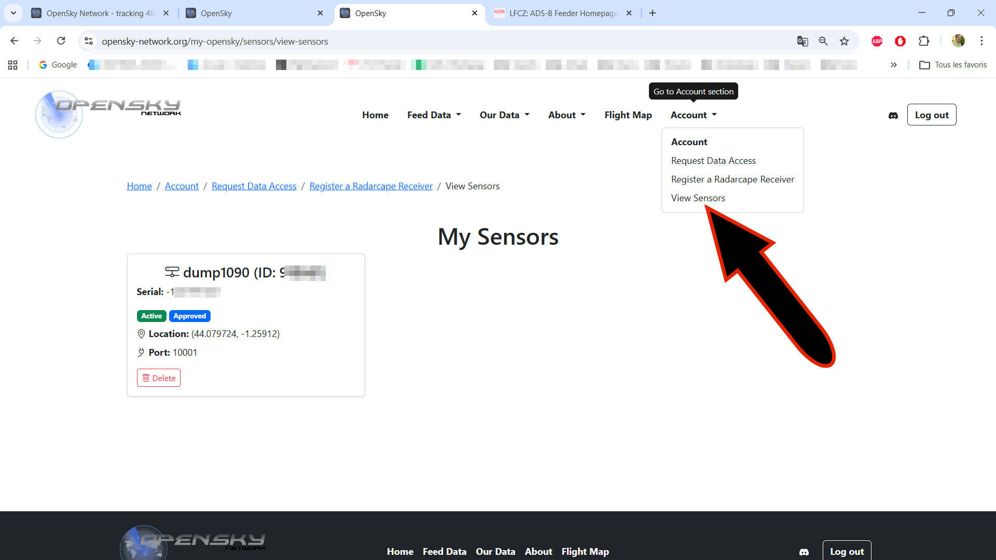Click the red shield extension icon
This screenshot has height=560, width=996.
tap(900, 41)
